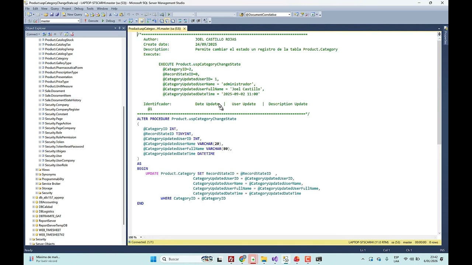Click the Refresh icon in Object Explorer
This screenshot has height=265, width=472.
66,34
